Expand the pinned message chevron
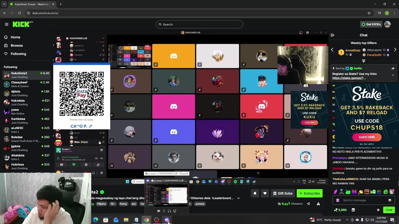Image resolution: width=399 pixels, height=224 pixels. point(393,75)
